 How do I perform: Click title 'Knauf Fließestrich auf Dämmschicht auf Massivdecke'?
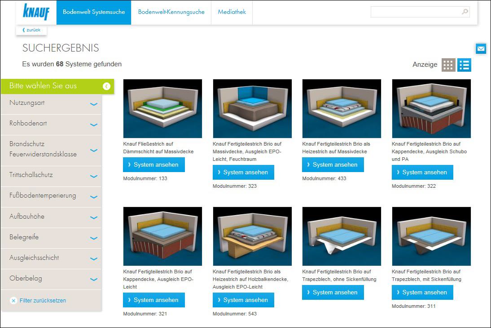158,147
